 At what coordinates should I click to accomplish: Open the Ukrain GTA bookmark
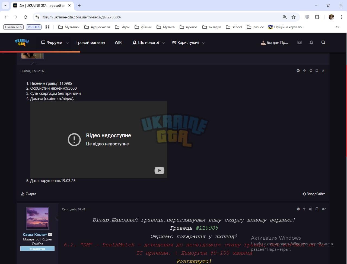[13, 27]
